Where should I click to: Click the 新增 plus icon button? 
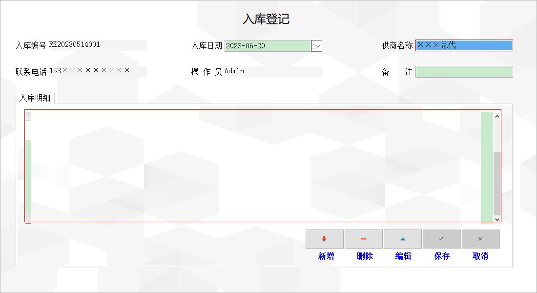[324, 239]
